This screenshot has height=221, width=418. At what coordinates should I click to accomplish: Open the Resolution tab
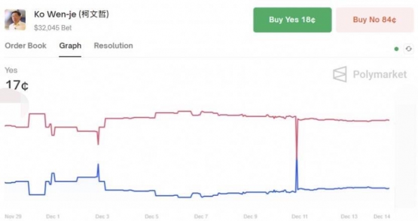pyautogui.click(x=113, y=46)
